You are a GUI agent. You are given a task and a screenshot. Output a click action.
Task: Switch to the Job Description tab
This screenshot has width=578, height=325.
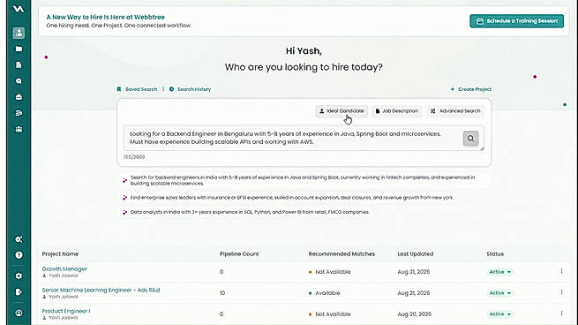pyautogui.click(x=396, y=111)
